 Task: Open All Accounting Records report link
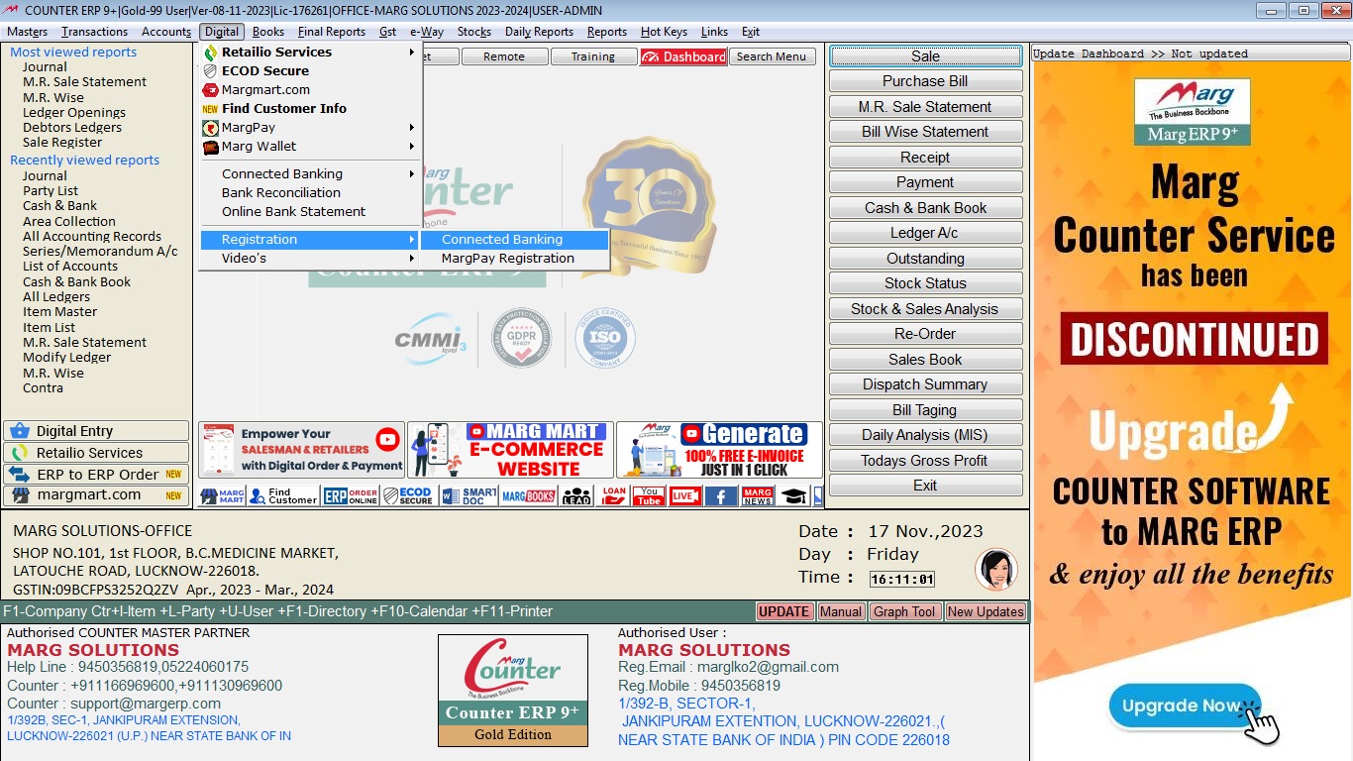click(92, 236)
